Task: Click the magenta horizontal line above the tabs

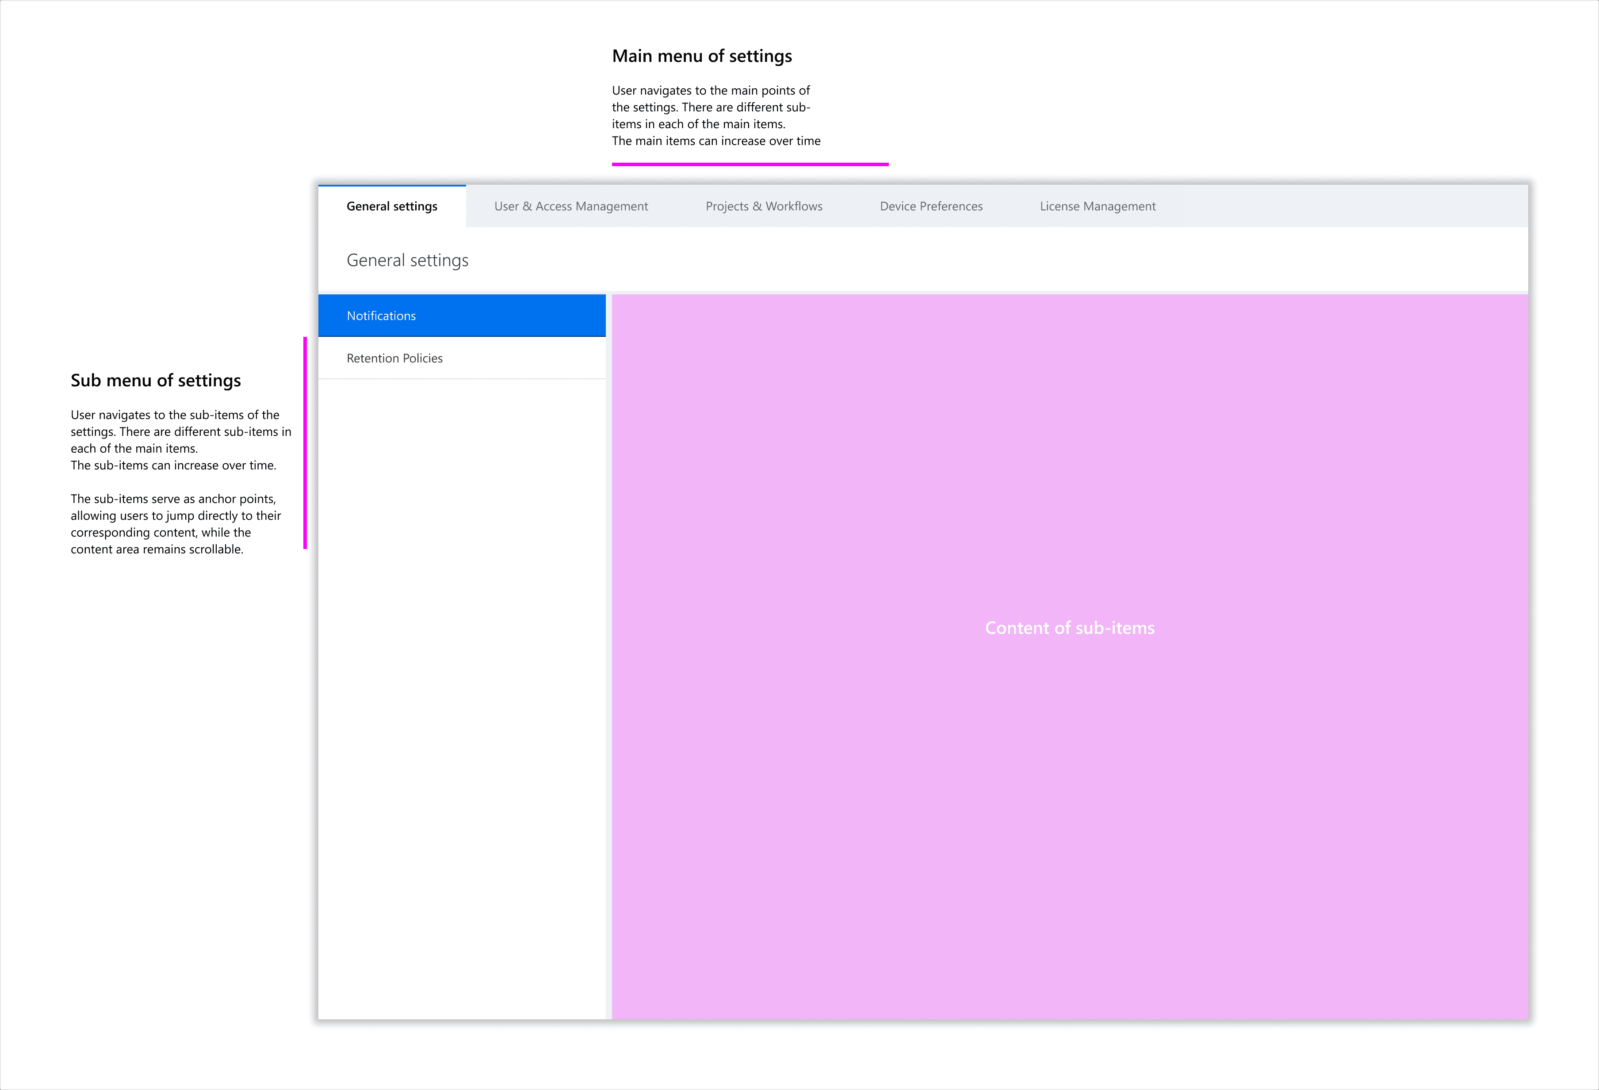Action: pyautogui.click(x=750, y=164)
